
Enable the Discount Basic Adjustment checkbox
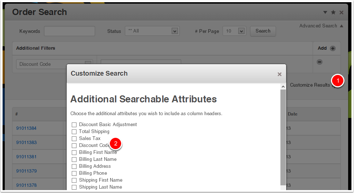[x=74, y=125]
